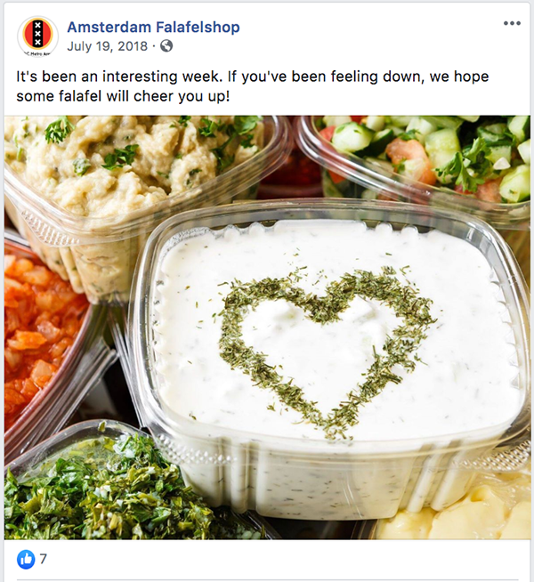Click the blue thumbs-up reaction icon
This screenshot has height=582, width=534.
point(26,559)
